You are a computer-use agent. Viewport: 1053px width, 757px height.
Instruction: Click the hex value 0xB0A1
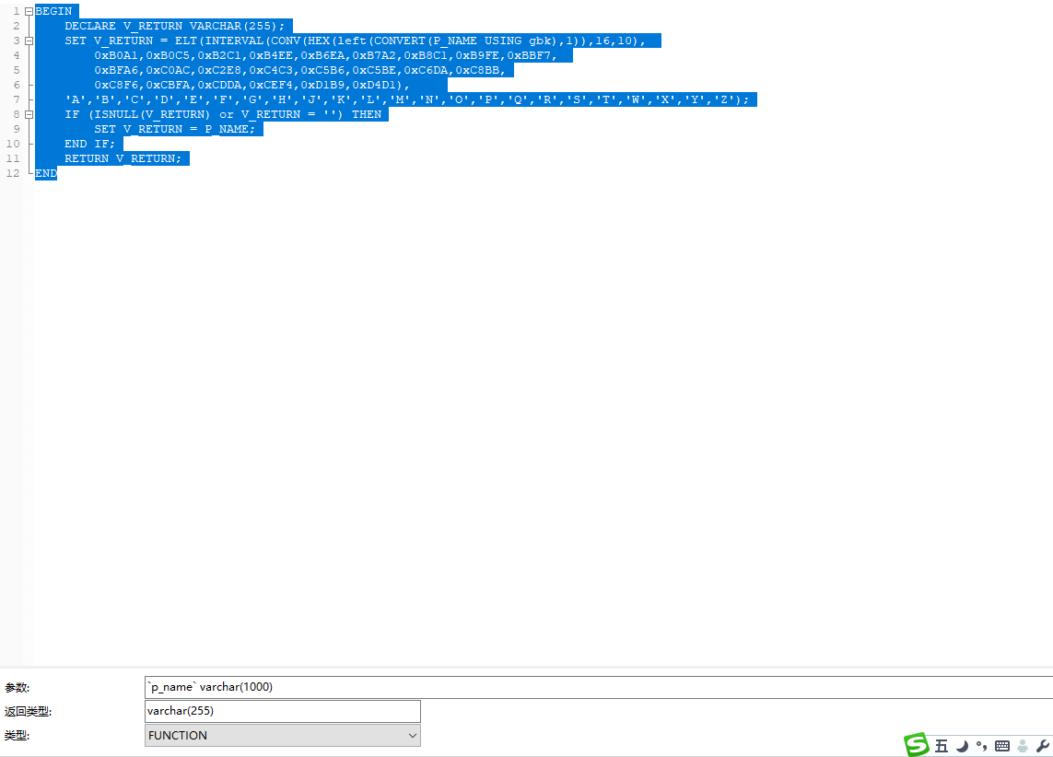click(x=116, y=55)
